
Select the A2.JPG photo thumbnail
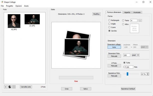(14, 21)
